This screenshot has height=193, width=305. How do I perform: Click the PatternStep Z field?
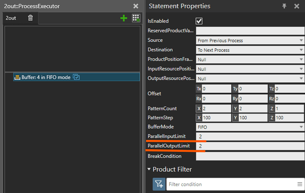(290, 118)
